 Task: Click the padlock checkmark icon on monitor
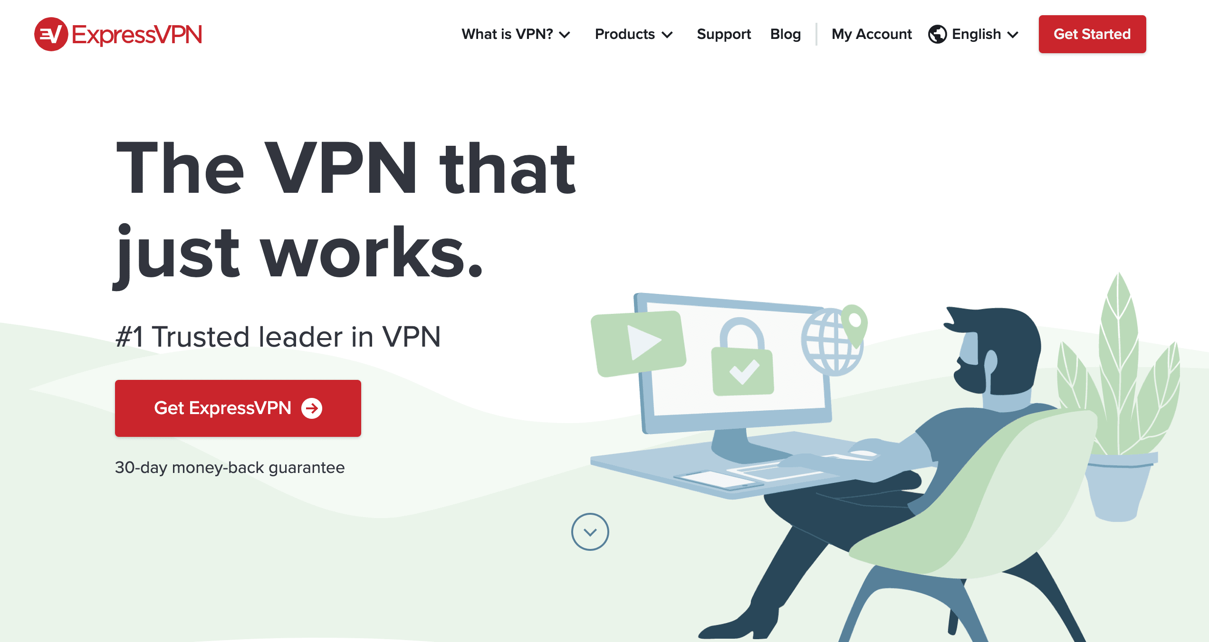(x=742, y=357)
